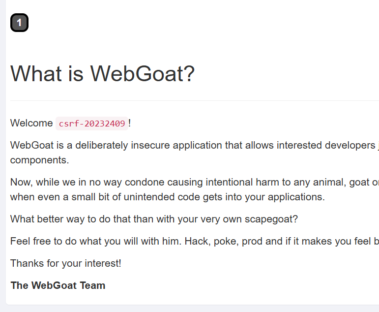
Task: Click the word "Welcome"
Action: (x=31, y=123)
